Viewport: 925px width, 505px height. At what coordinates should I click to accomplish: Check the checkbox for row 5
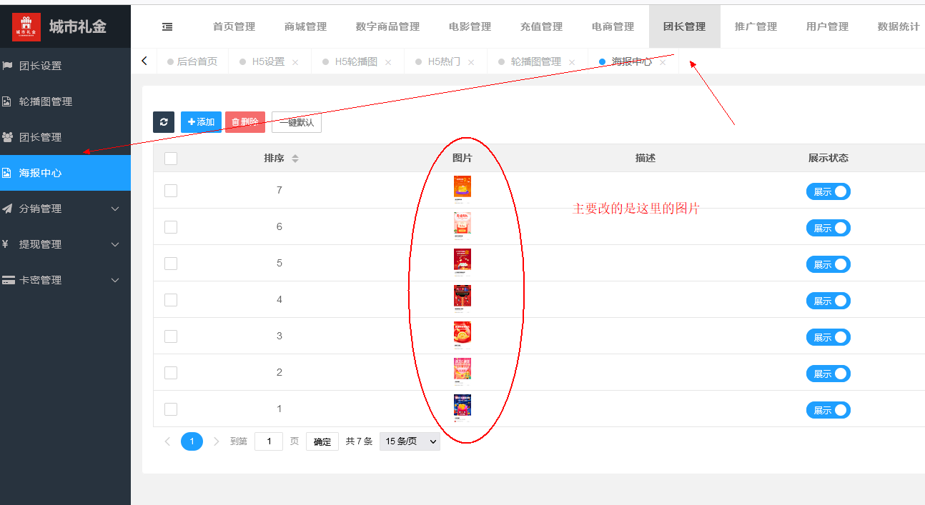click(x=171, y=264)
